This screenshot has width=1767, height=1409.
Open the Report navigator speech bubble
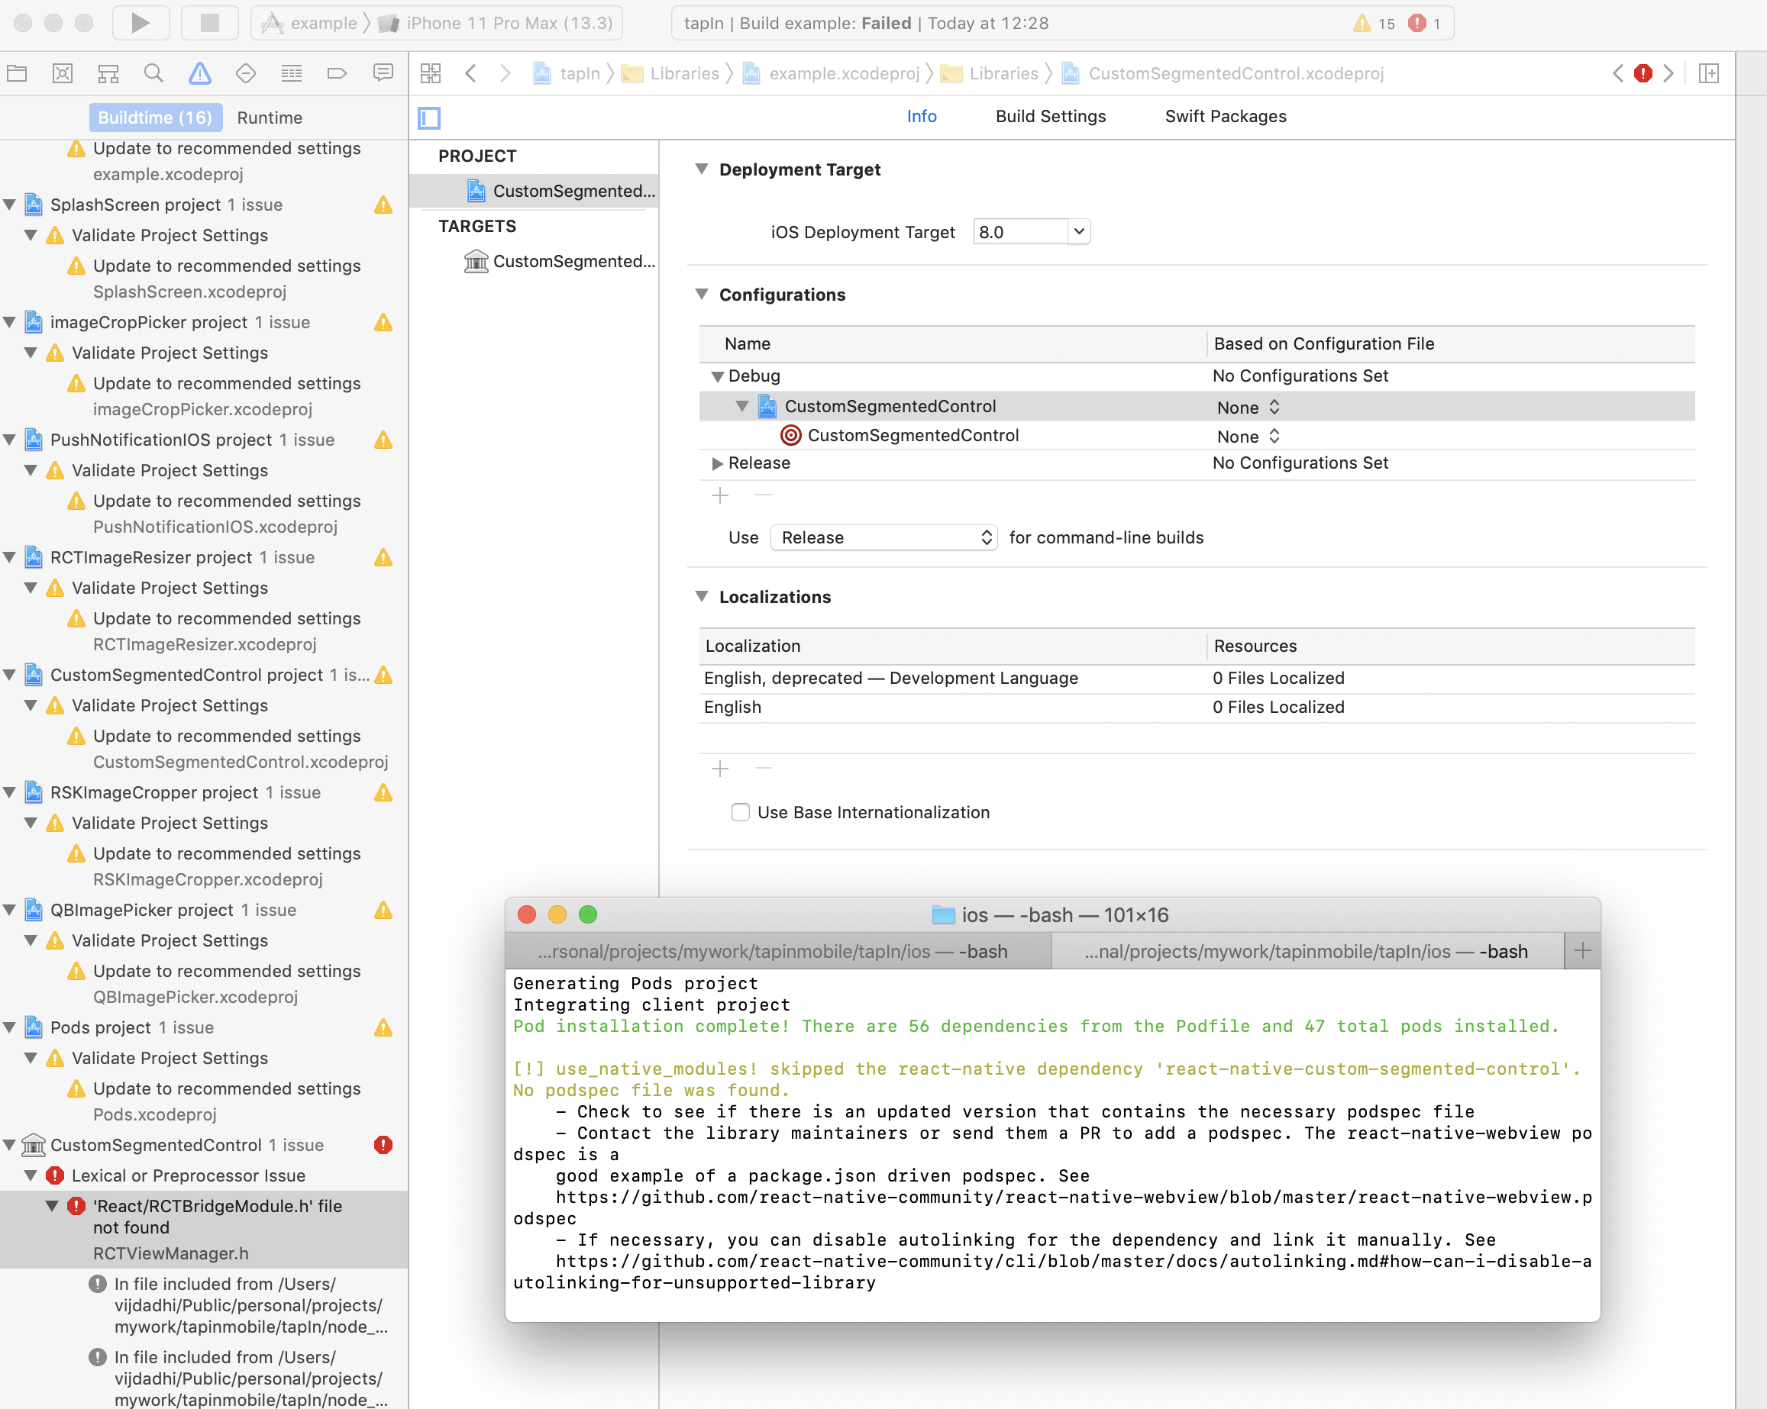(x=383, y=73)
